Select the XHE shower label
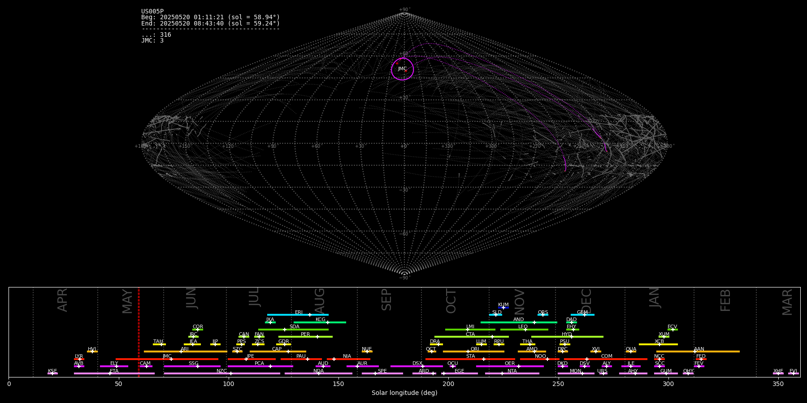This screenshot has height=403, width=807. coord(778,371)
